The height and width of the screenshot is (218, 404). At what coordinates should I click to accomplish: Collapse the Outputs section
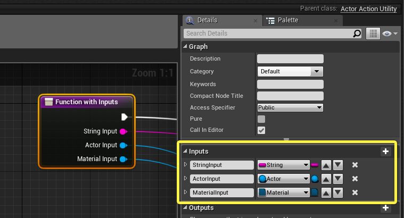(x=185, y=207)
